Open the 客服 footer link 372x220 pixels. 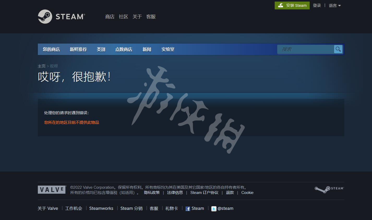click(x=154, y=209)
